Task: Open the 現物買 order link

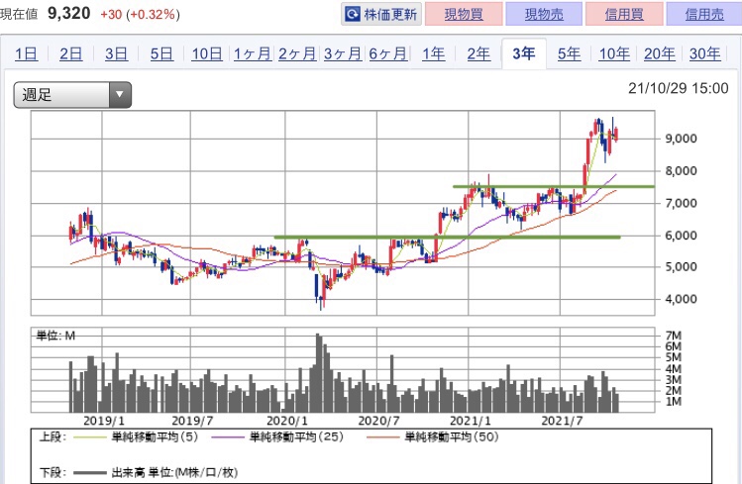Action: coord(464,14)
